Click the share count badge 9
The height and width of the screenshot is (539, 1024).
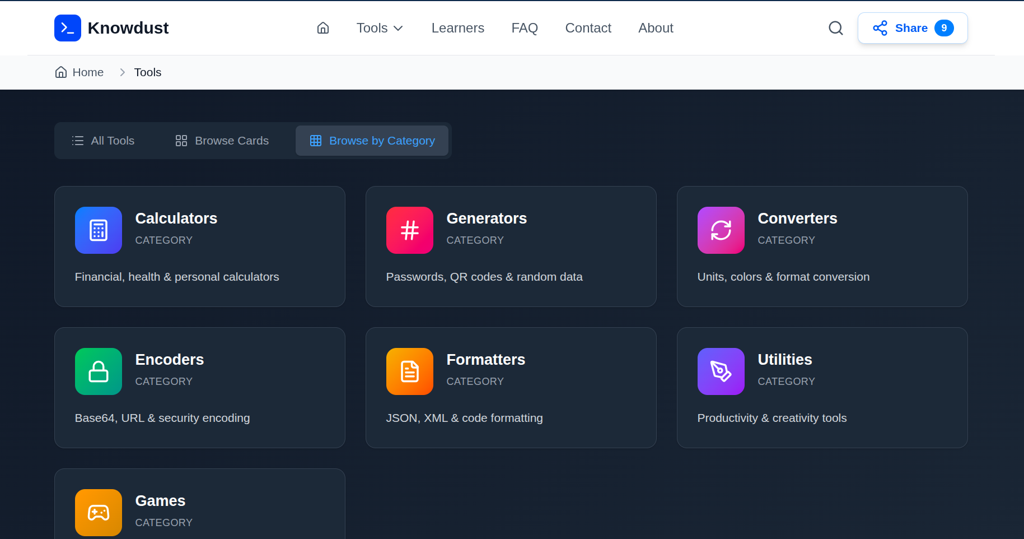[x=944, y=28]
